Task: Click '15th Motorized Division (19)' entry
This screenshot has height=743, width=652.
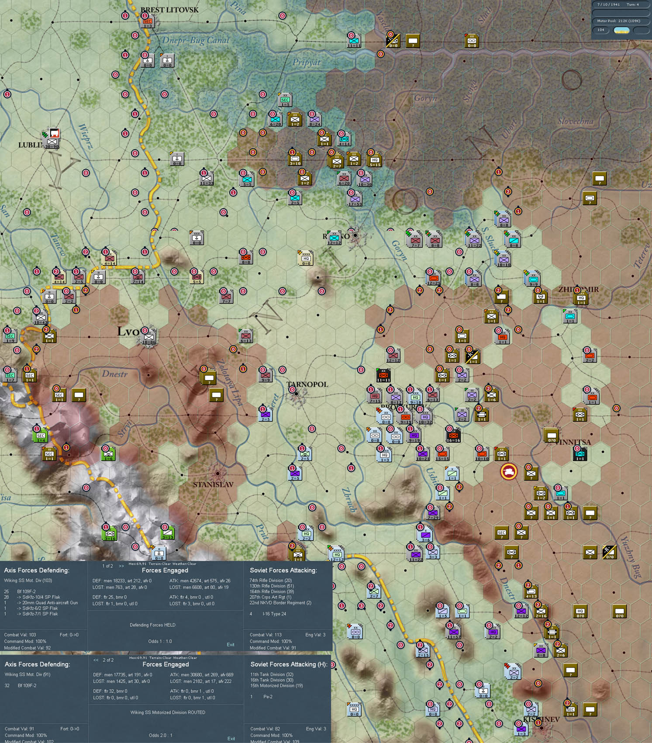Action: (x=276, y=685)
